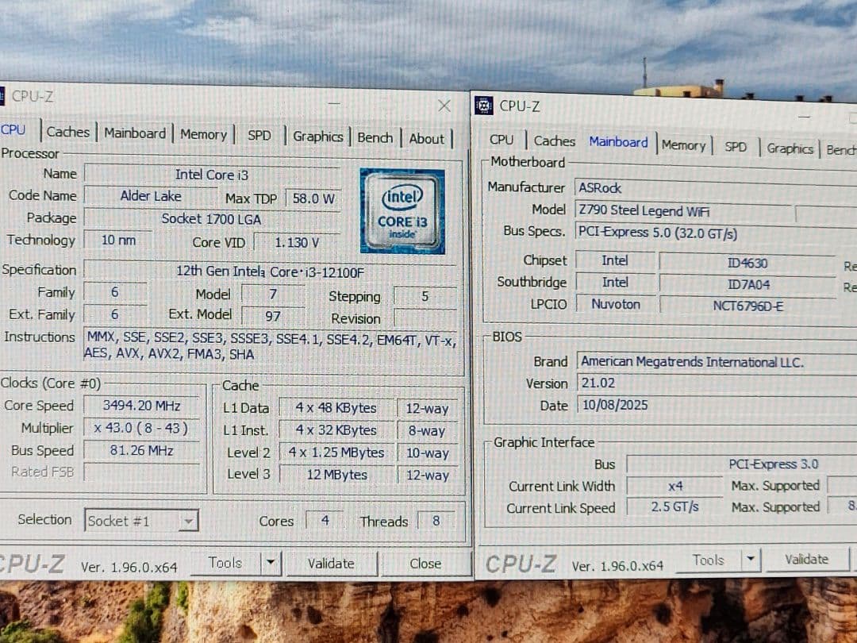Click the CPU-Z logo text at bottom left

[x=33, y=564]
